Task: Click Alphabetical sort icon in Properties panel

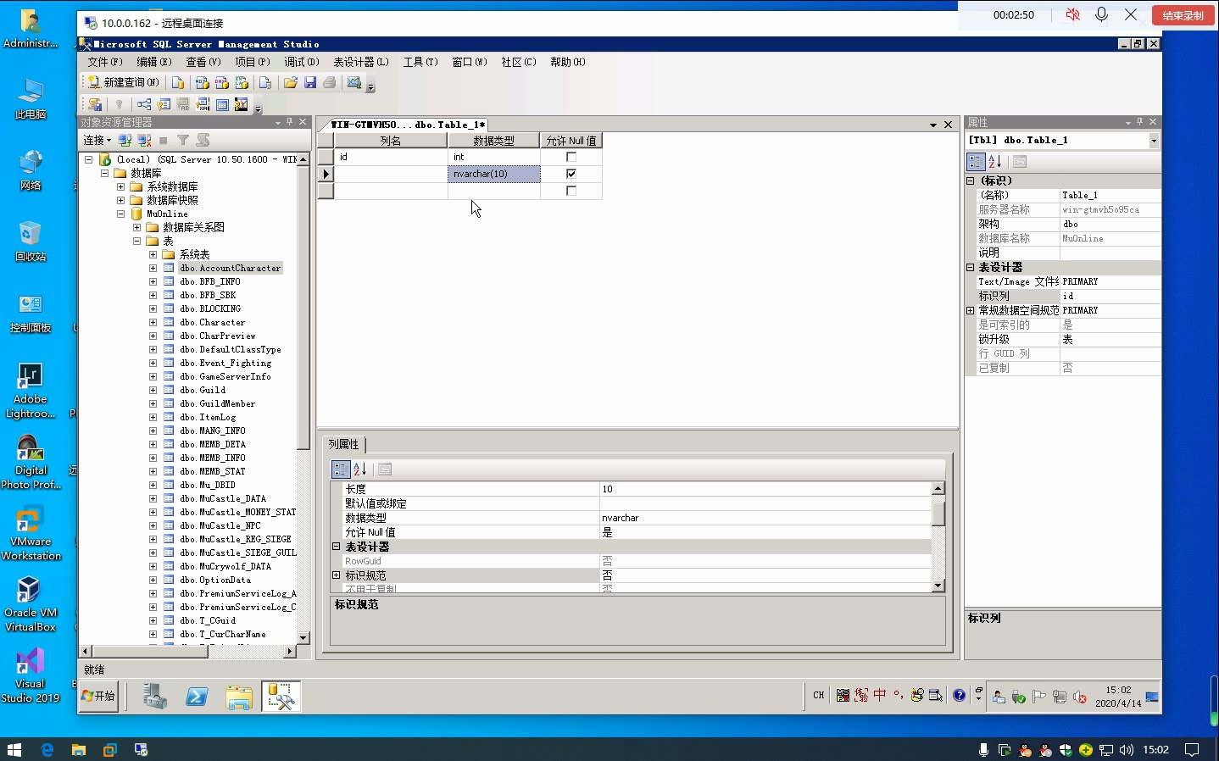Action: click(995, 161)
